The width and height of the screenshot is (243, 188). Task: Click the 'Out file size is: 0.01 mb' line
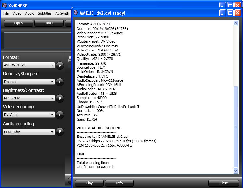pos(95,167)
